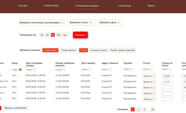Click the Статус column header in table
186x113 pixels.
pos(147,63)
